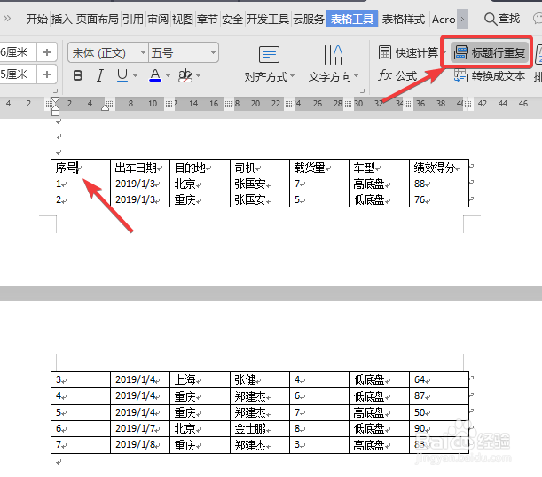Image resolution: width=542 pixels, height=477 pixels.
Task: Click the 6厘米 size input field
Action: coord(18,52)
